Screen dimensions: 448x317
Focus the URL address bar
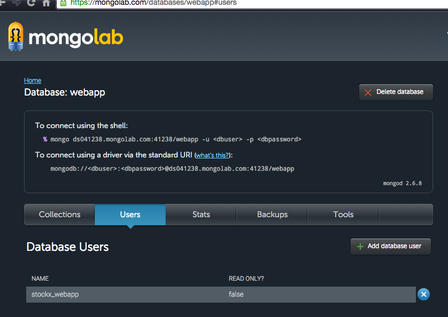pyautogui.click(x=214, y=3)
